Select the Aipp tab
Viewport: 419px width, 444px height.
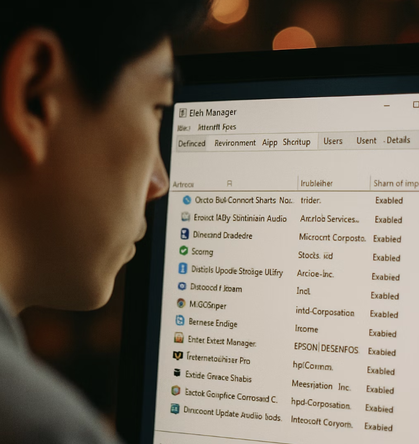[269, 142]
